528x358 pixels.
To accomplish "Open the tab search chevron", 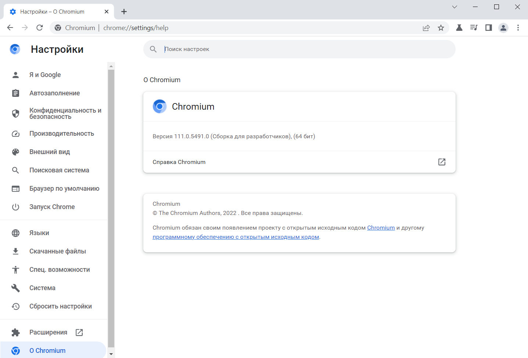I will [455, 7].
